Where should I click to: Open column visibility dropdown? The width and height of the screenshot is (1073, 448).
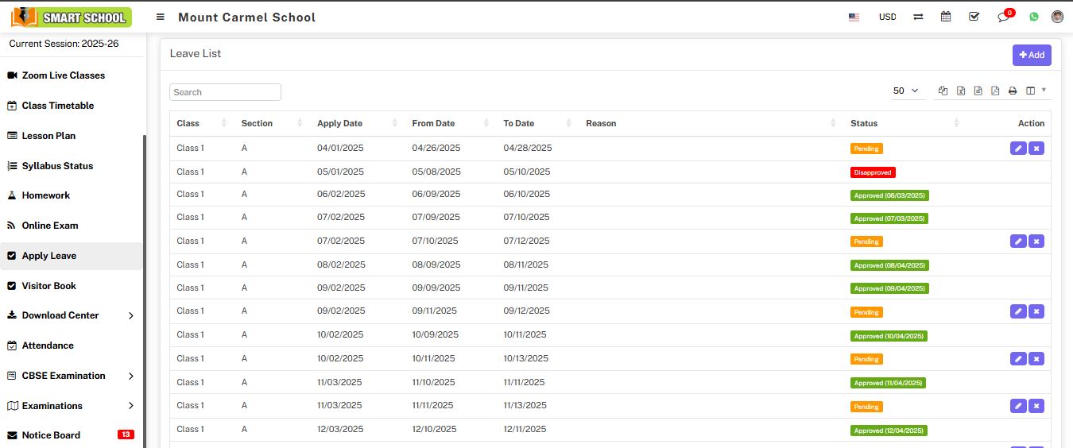[x=1034, y=91]
